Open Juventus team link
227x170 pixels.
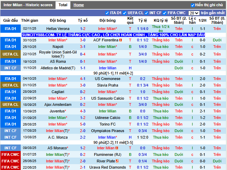[58, 111]
